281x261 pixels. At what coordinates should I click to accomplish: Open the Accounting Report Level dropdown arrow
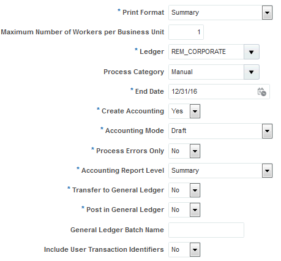pyautogui.click(x=267, y=170)
